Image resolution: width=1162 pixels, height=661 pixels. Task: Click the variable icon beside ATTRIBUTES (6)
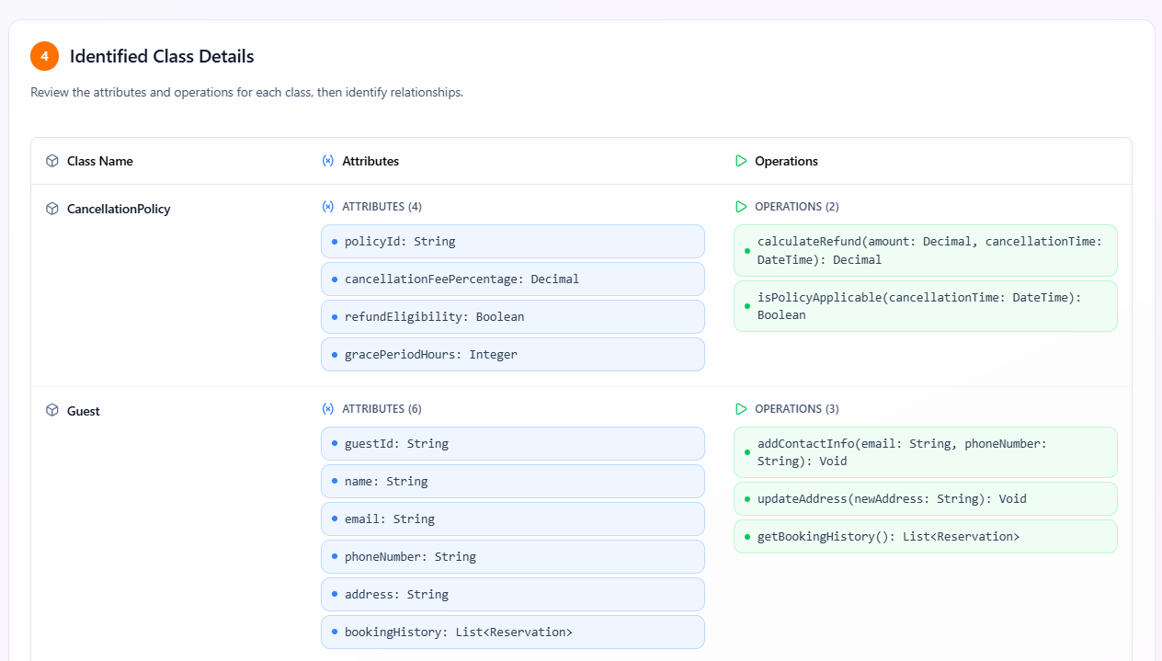pos(328,409)
